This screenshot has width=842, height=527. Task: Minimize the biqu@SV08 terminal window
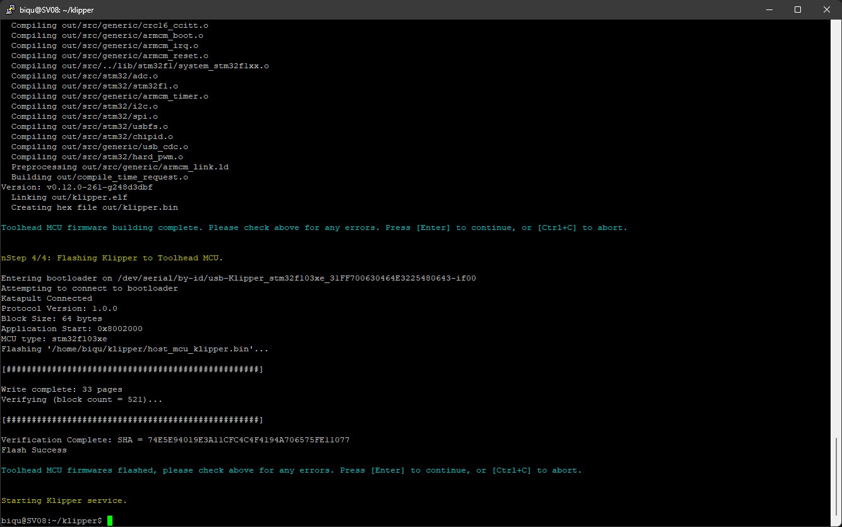[769, 9]
